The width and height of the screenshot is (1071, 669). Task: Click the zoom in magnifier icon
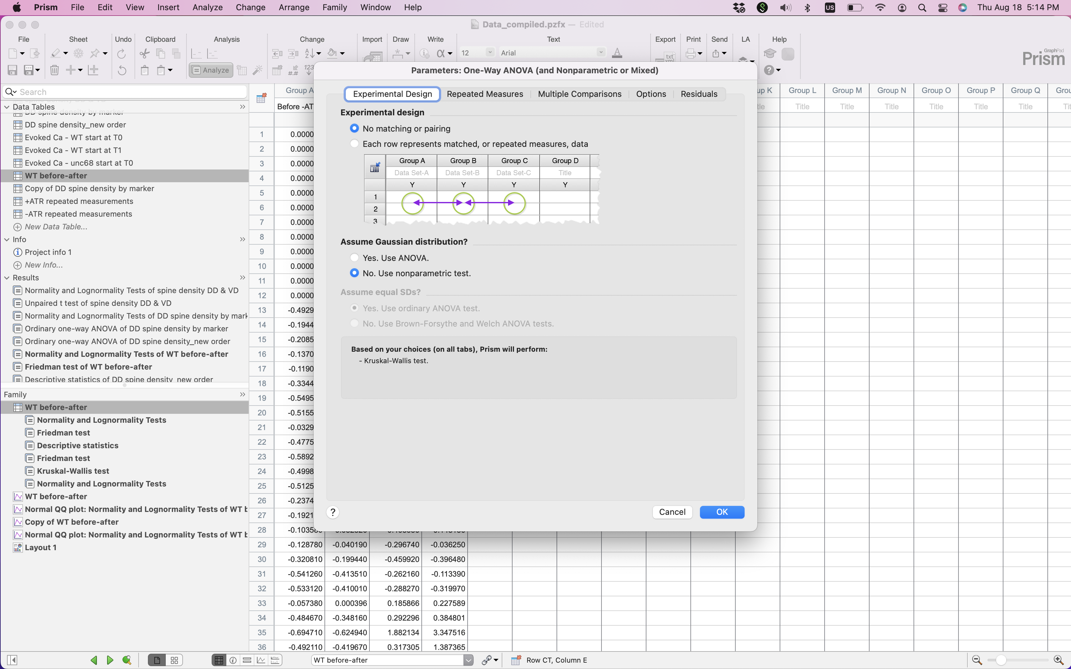coord(1058,660)
